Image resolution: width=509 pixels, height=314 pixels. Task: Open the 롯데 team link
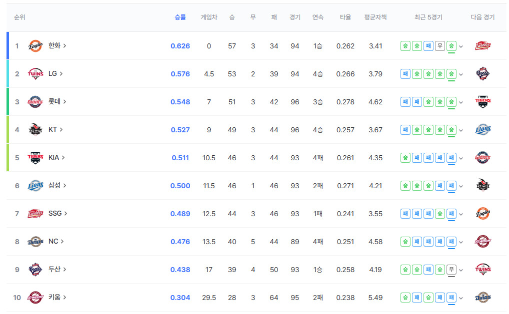point(57,101)
